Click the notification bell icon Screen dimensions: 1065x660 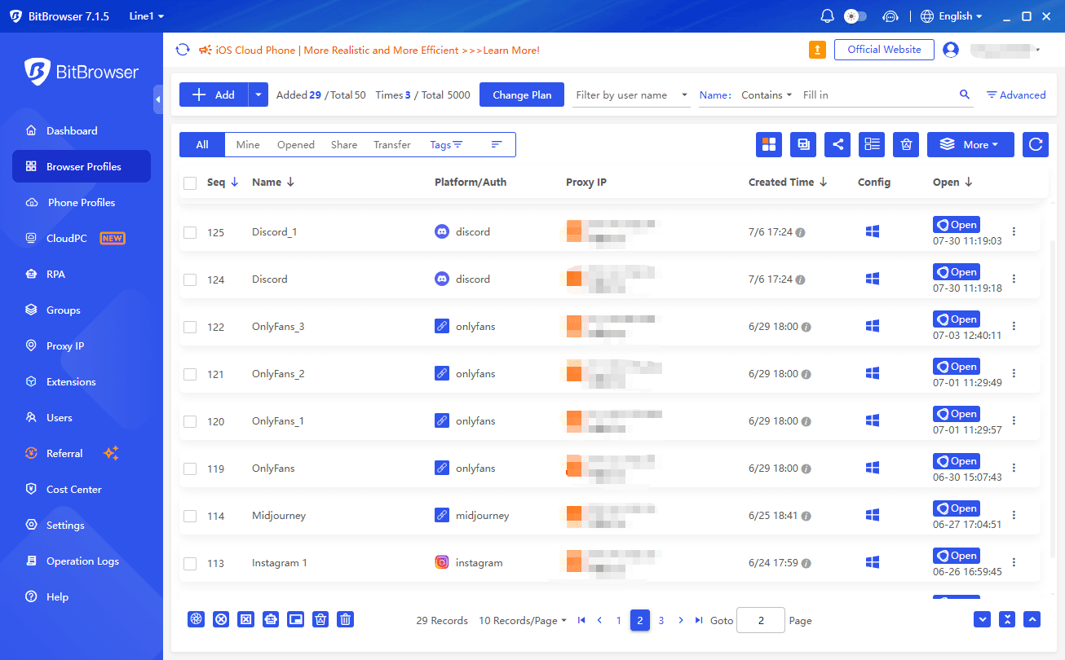coord(828,16)
